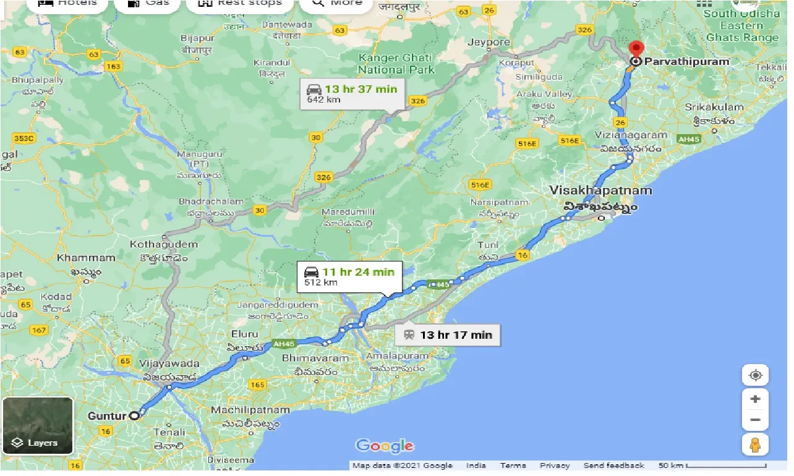Click the highway 516E shield above Narsipatnam
Image resolution: width=794 pixels, height=476 pixels.
click(x=480, y=185)
